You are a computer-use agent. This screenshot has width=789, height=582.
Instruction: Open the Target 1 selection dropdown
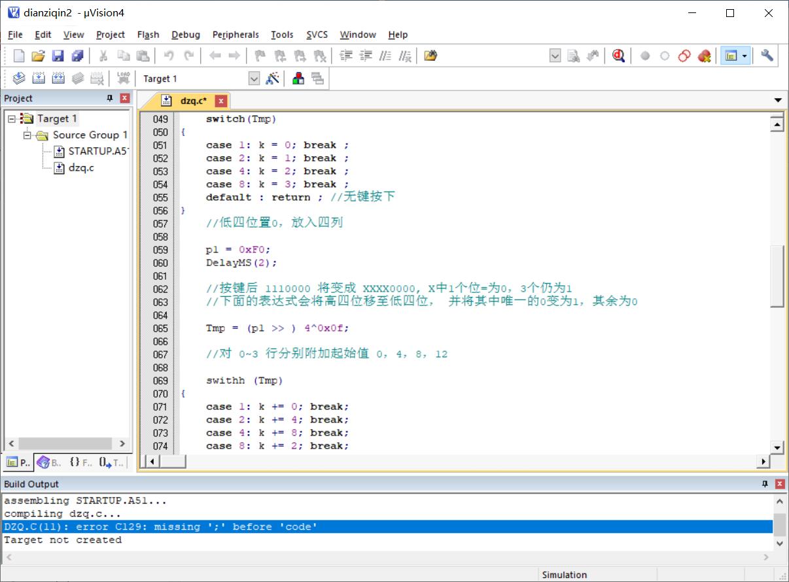point(254,79)
